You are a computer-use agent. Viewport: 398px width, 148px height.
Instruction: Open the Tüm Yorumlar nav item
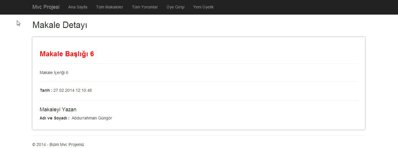coord(145,7)
